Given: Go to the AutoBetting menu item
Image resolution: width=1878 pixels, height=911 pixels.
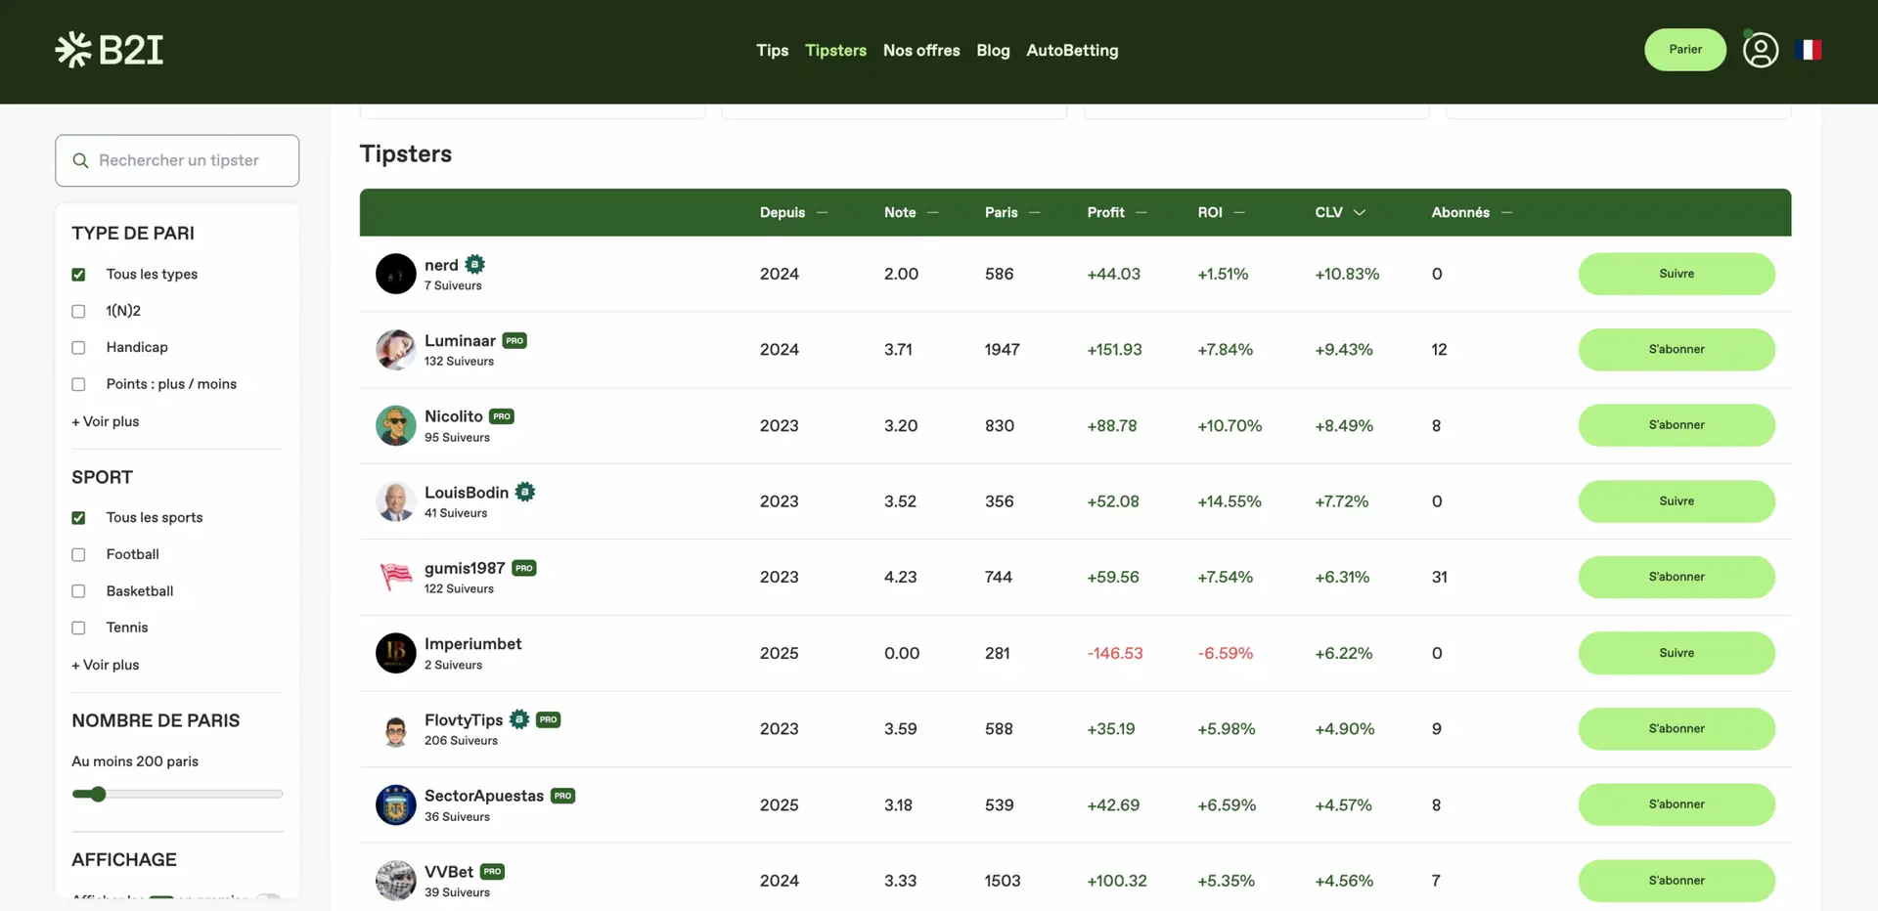Looking at the screenshot, I should [x=1071, y=50].
